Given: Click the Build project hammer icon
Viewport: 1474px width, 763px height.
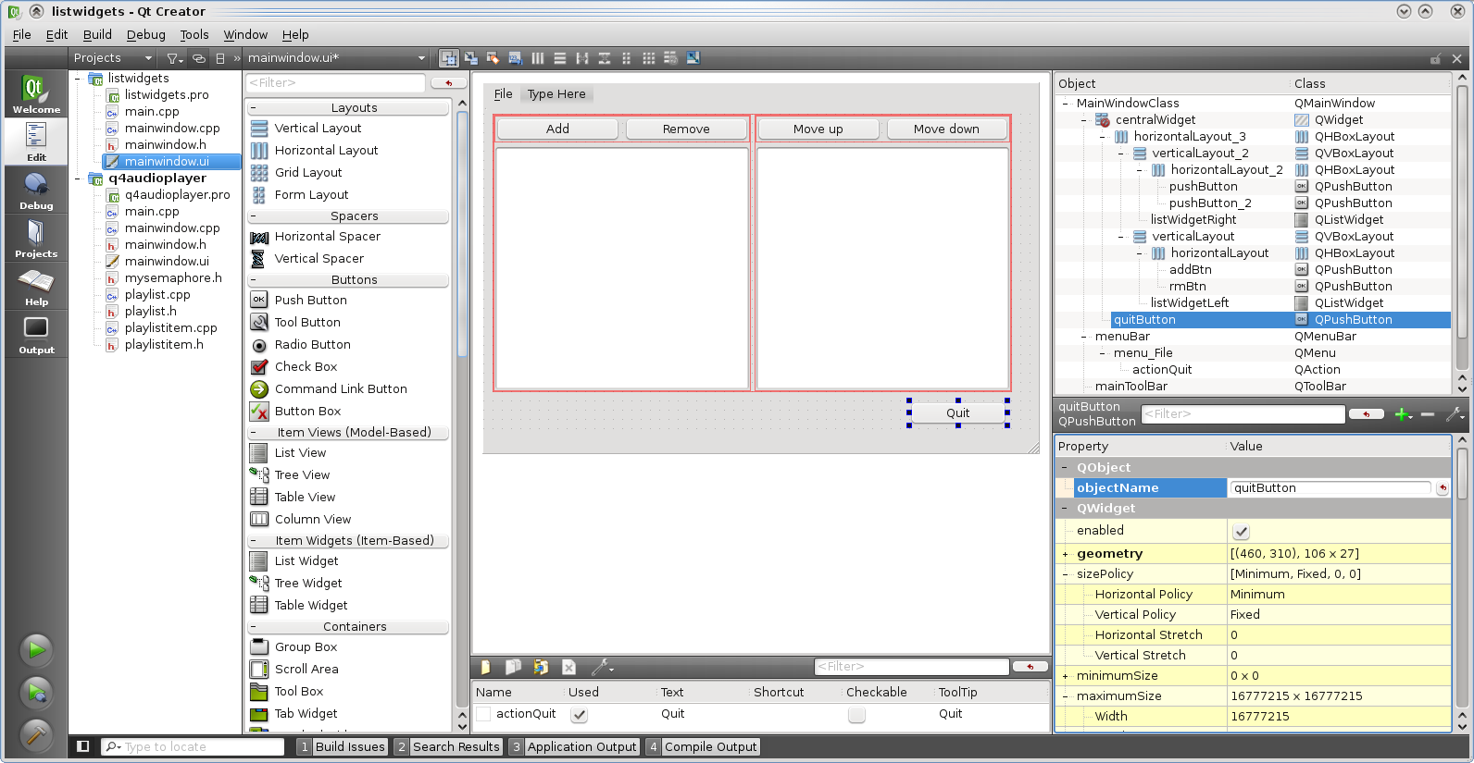Looking at the screenshot, I should coord(36,734).
